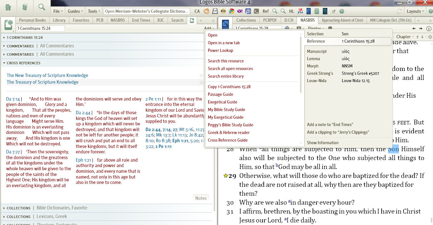Click the main Search magnifier icon
The height and width of the screenshot is (225, 433).
(42, 7)
